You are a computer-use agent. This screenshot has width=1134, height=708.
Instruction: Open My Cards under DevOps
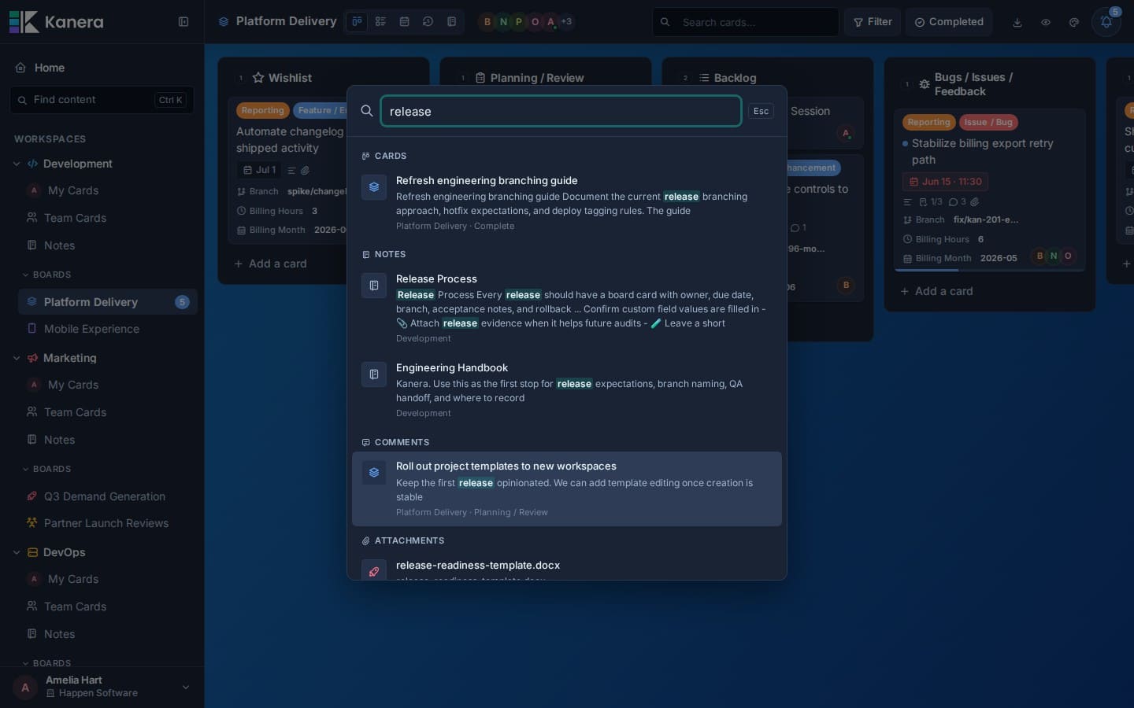coord(108,579)
